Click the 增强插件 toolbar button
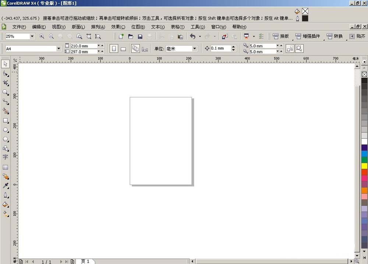The width and height of the screenshot is (368, 264). [308, 36]
